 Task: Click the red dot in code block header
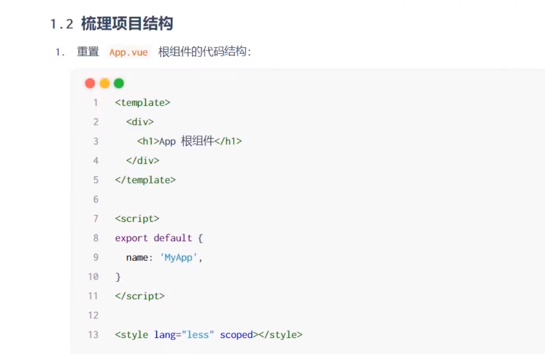coord(90,83)
